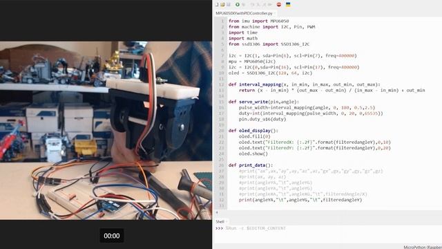Click the Resume debugger icon
Viewport: 442px width, 249px height.
coord(270,5)
